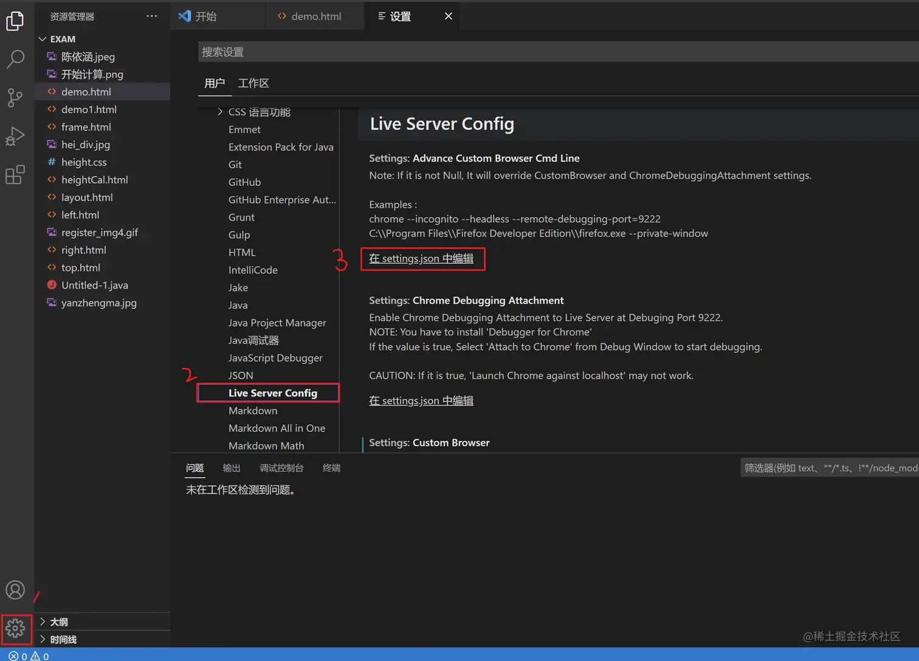Click the height.css file icon

pyautogui.click(x=52, y=162)
